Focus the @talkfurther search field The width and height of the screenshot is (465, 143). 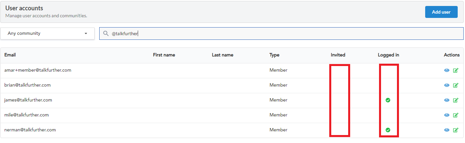click(x=281, y=34)
